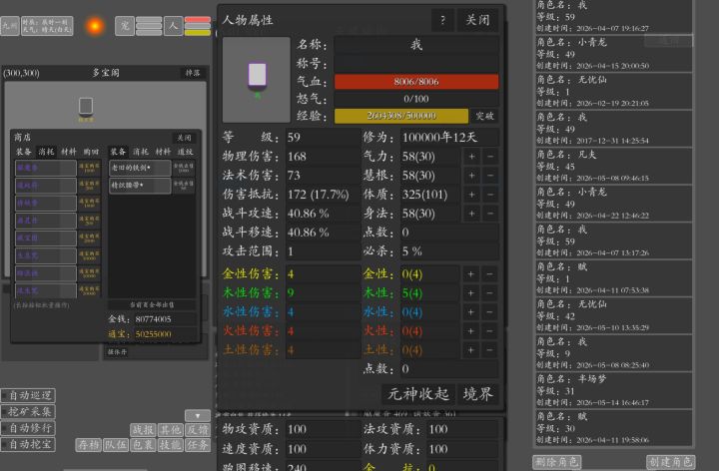Enable the 自动修行 checkbox

click(28, 428)
